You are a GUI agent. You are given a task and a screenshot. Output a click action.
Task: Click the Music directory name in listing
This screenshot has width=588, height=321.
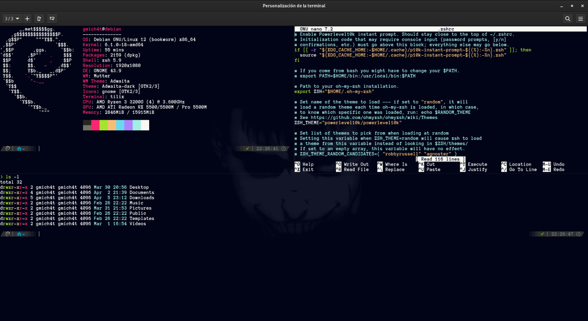pyautogui.click(x=136, y=203)
